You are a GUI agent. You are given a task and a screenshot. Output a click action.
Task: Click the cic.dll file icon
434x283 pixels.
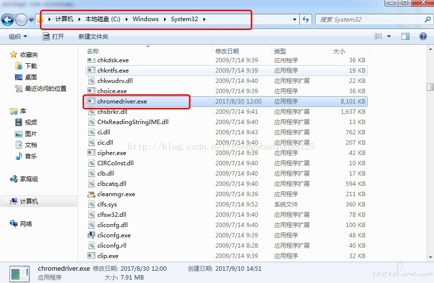(91, 142)
